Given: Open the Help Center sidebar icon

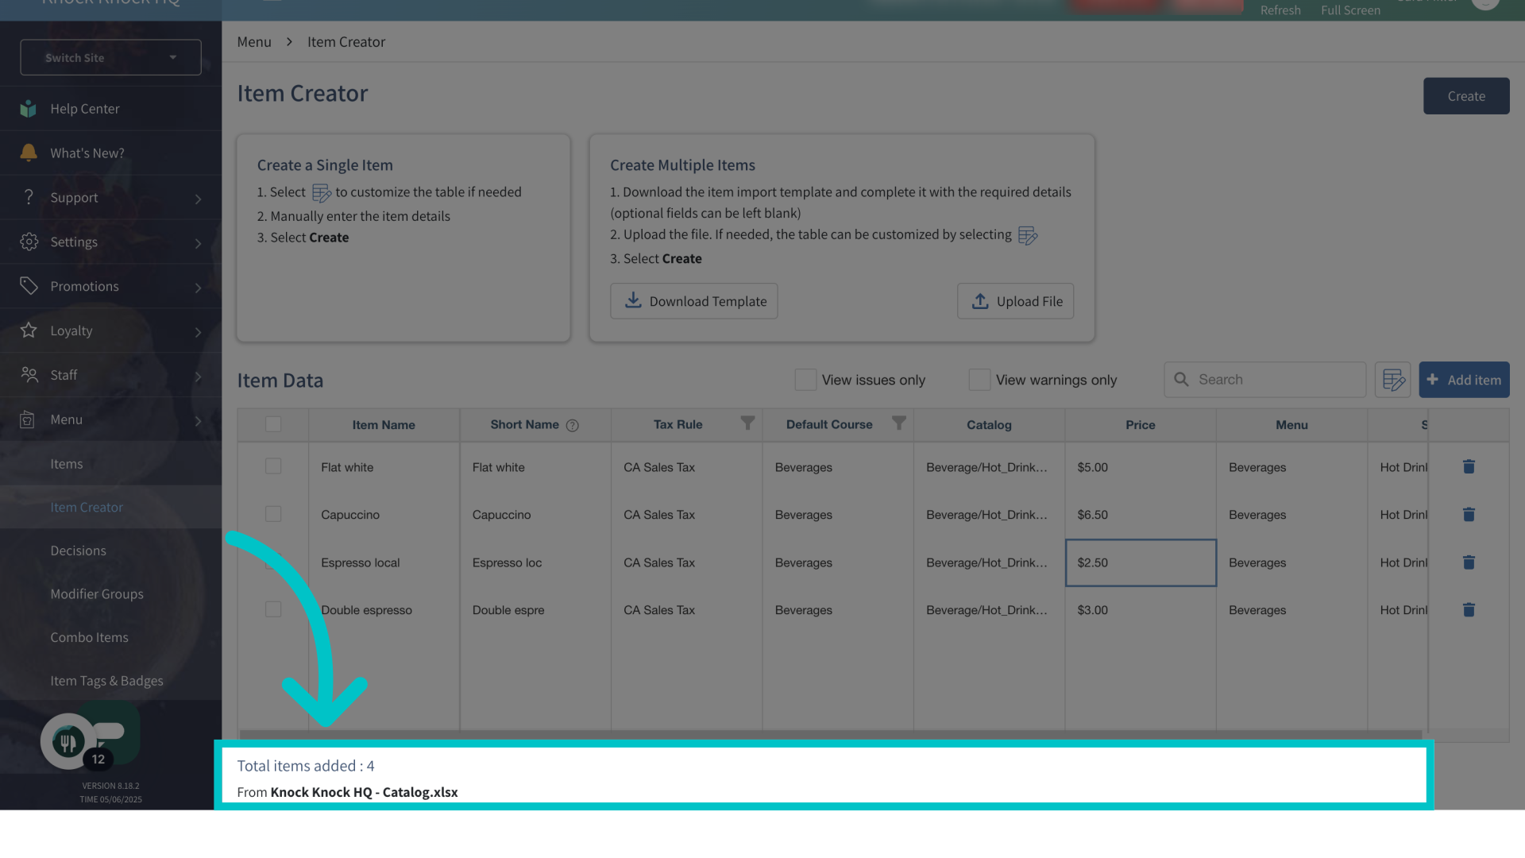Looking at the screenshot, I should [x=29, y=109].
